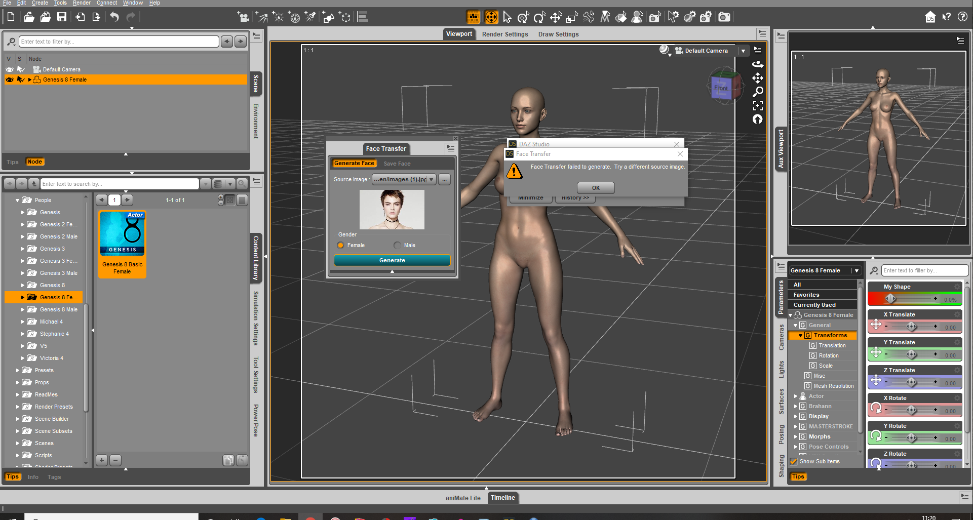The height and width of the screenshot is (520, 973).
Task: Click the Undo arrow icon
Action: click(x=114, y=17)
